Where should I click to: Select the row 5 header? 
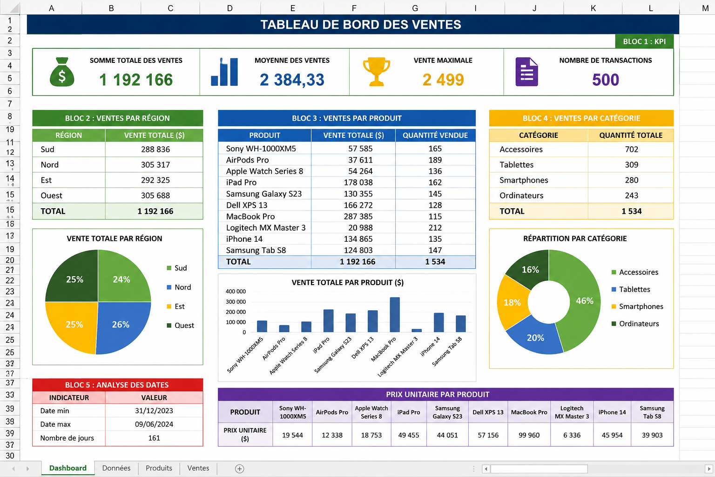coord(10,78)
